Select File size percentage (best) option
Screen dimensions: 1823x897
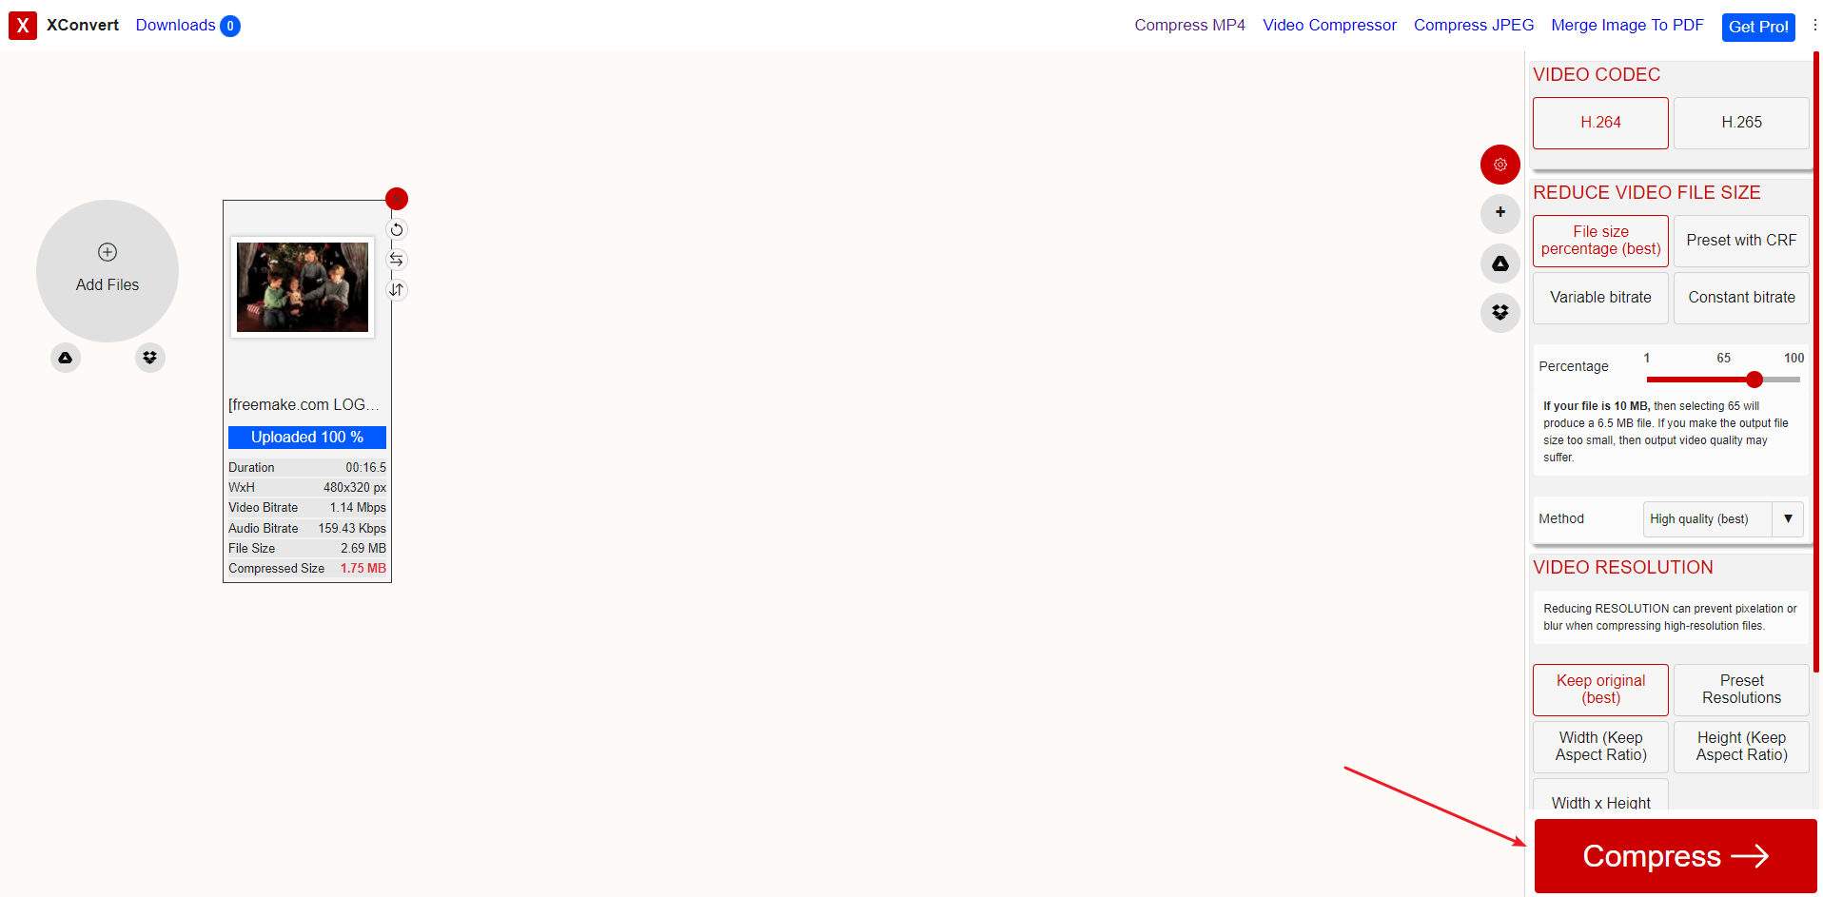pos(1600,241)
